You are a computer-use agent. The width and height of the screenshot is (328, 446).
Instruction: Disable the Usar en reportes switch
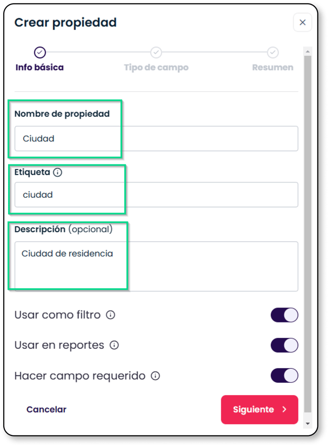tap(284, 345)
